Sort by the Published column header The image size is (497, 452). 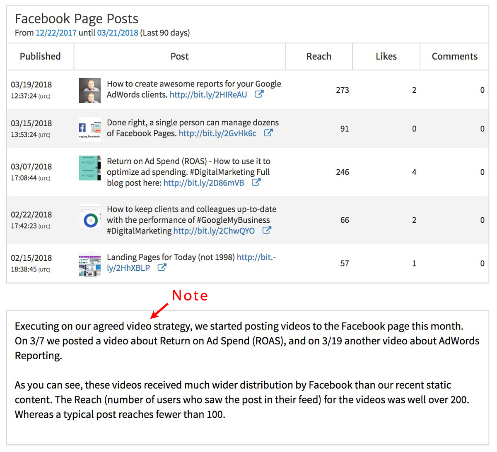point(40,56)
